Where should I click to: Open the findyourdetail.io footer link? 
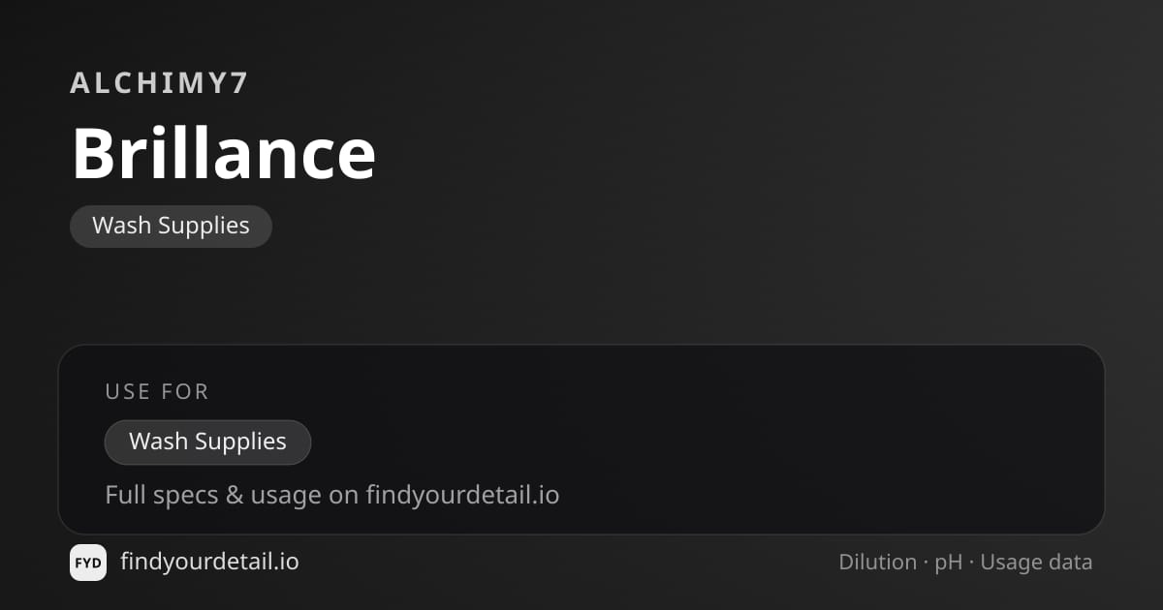coord(209,562)
